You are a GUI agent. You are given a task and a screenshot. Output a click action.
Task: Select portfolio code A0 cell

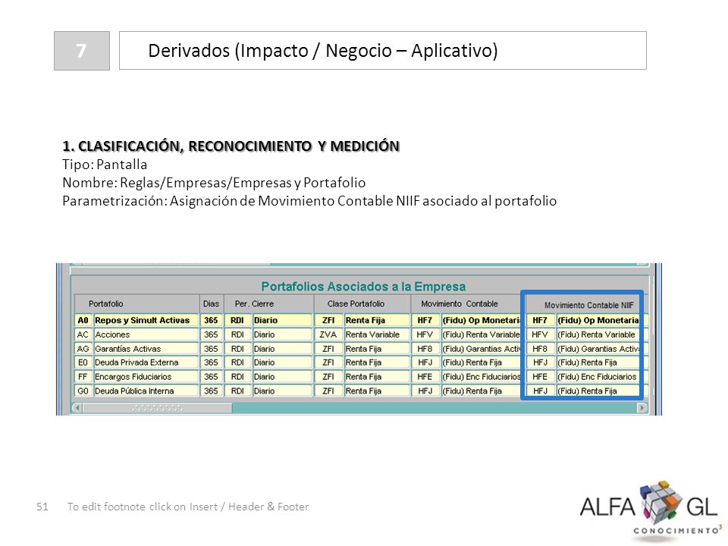coord(83,320)
